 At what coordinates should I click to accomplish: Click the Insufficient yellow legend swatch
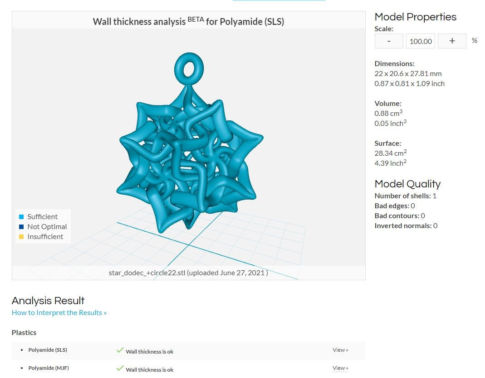click(21, 237)
